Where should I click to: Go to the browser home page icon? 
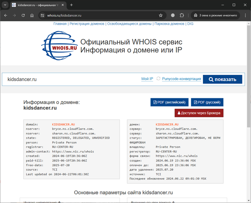click(x=32, y=15)
